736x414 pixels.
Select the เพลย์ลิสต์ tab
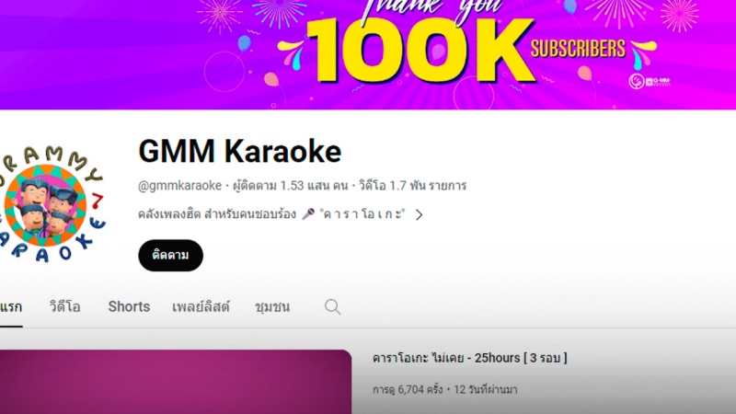tap(201, 307)
